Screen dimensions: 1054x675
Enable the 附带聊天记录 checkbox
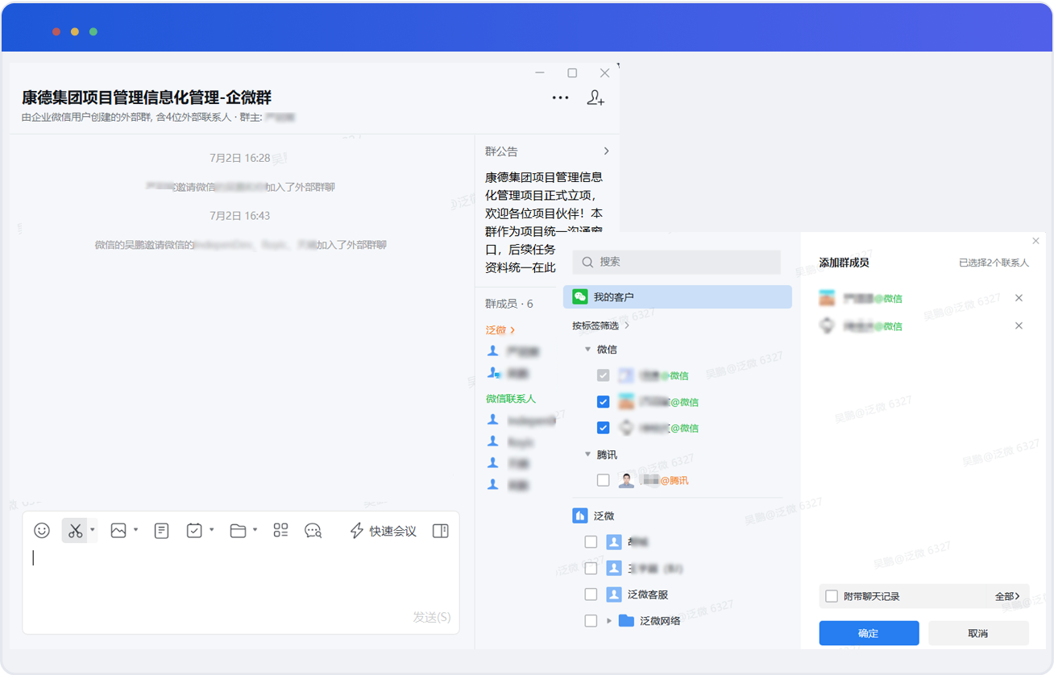pos(832,596)
